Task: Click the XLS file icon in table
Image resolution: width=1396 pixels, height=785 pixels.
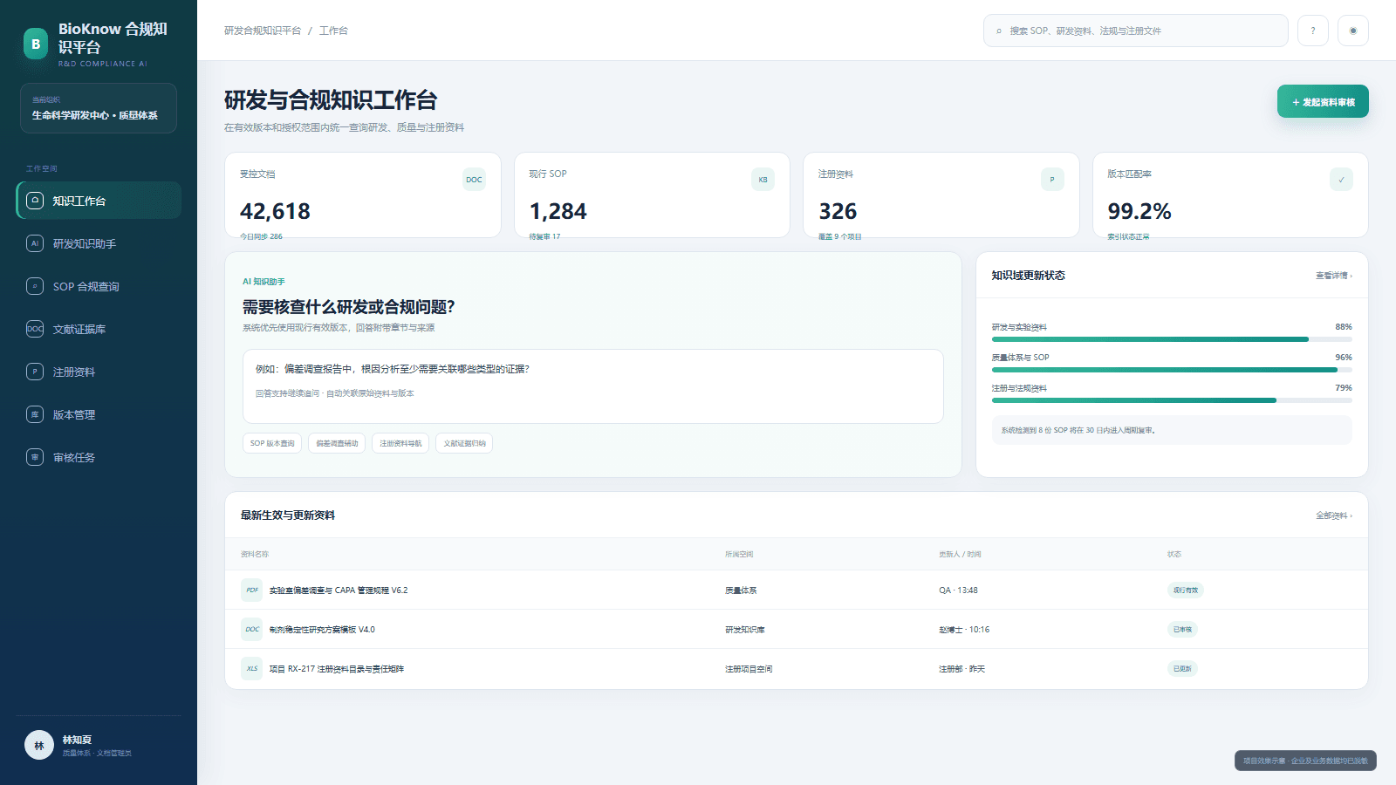Action: pyautogui.click(x=252, y=668)
